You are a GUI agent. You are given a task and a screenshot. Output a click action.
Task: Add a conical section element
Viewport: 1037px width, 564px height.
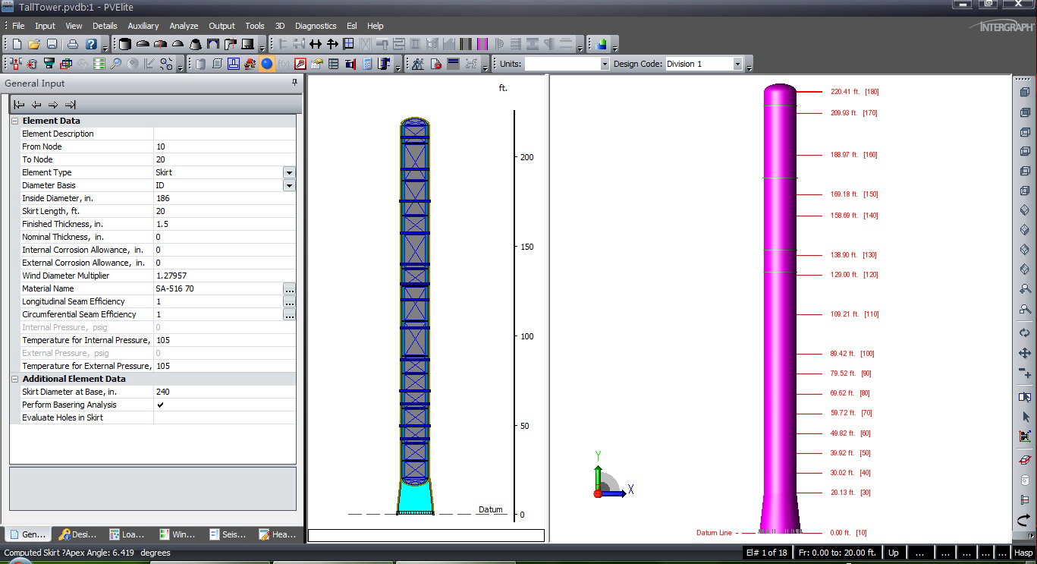(x=195, y=44)
